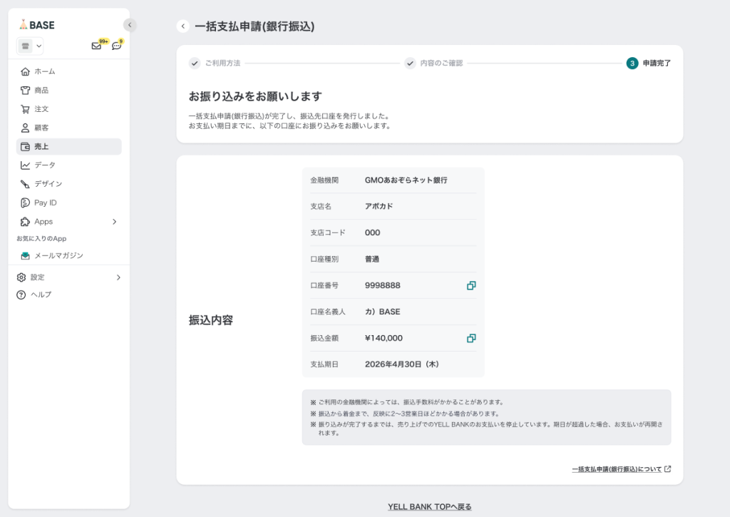Open the デザイン design menu
730x517 pixels.
coord(48,184)
